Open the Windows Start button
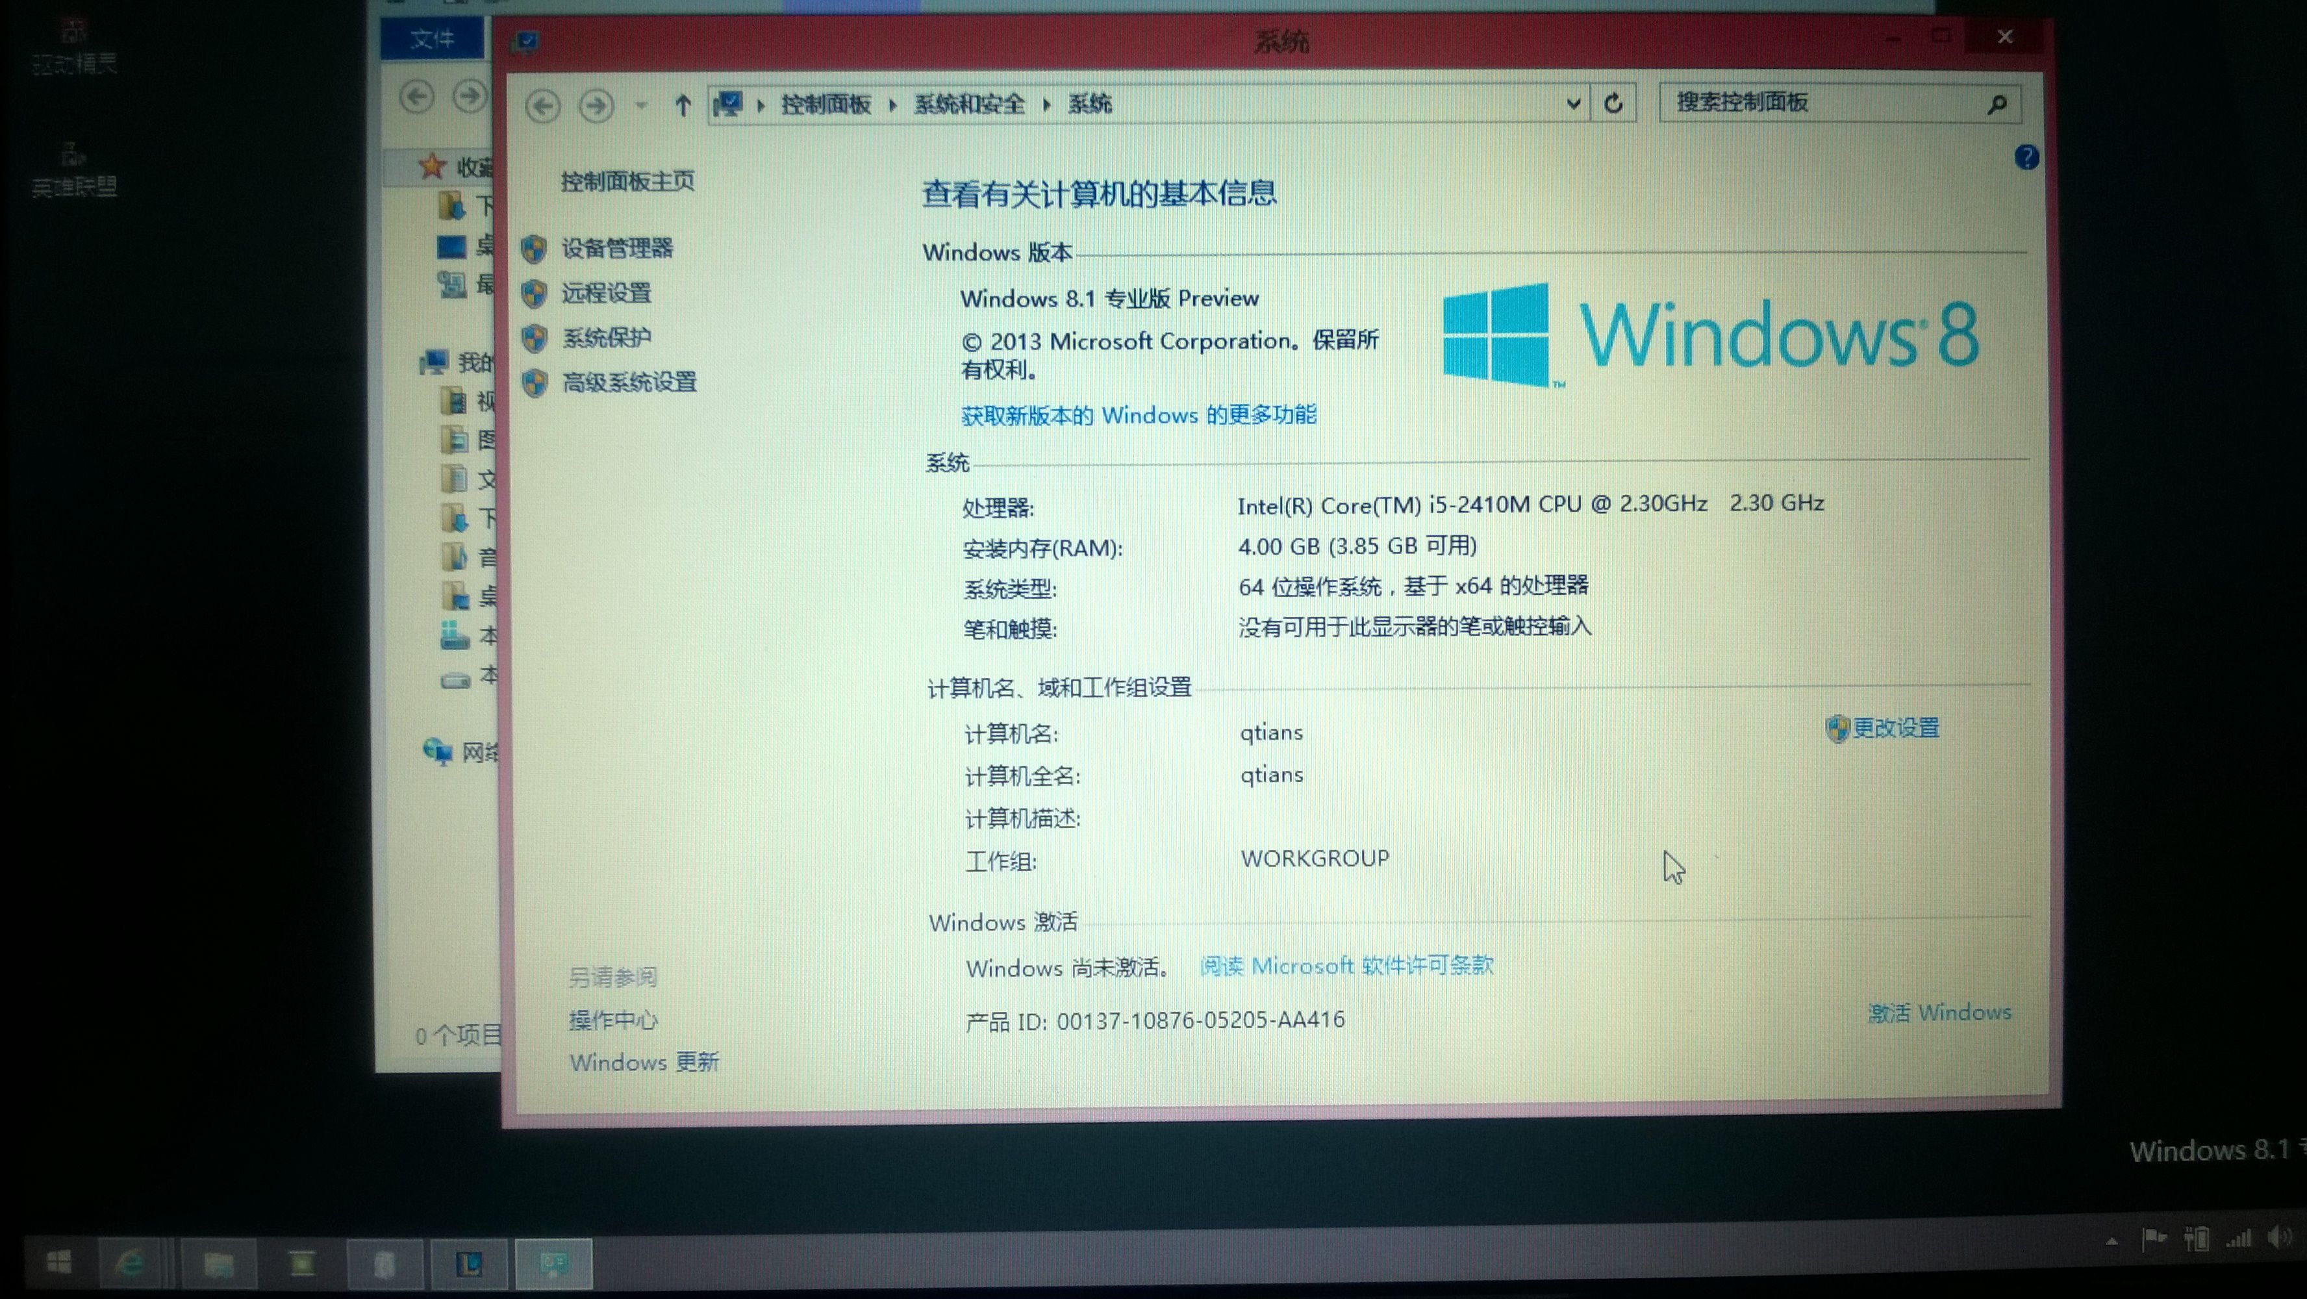 tap(59, 1262)
